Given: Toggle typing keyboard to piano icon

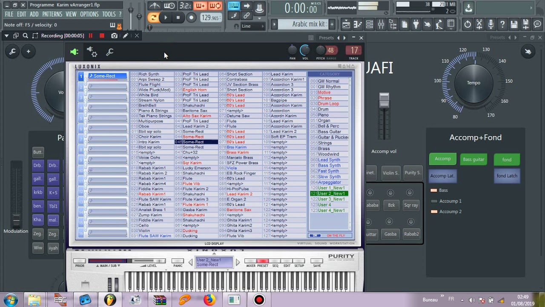Looking at the screenshot, I should [x=234, y=6].
